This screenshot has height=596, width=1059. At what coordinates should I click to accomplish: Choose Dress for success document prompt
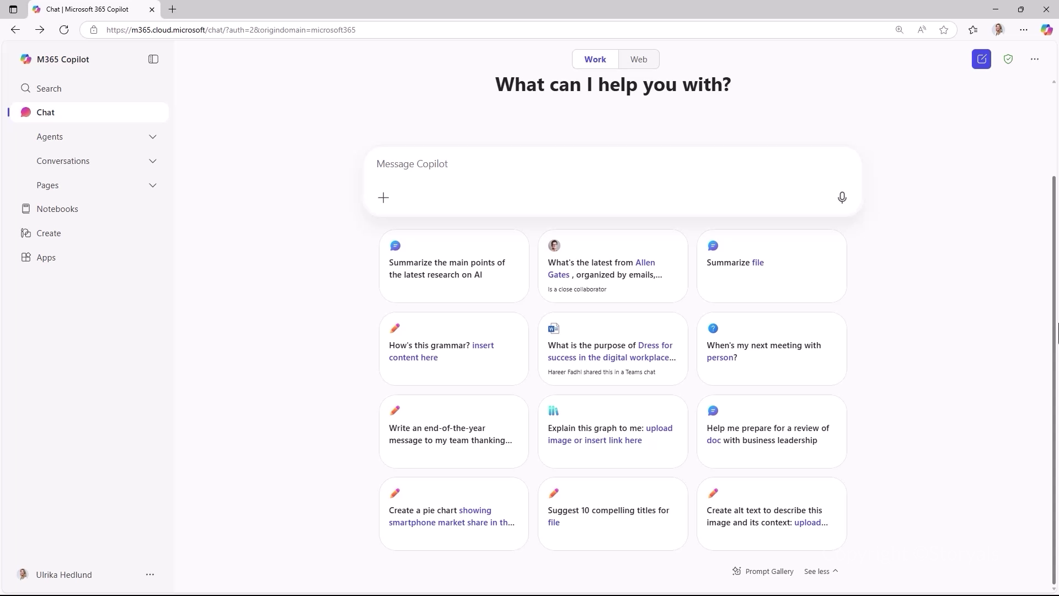(x=612, y=349)
